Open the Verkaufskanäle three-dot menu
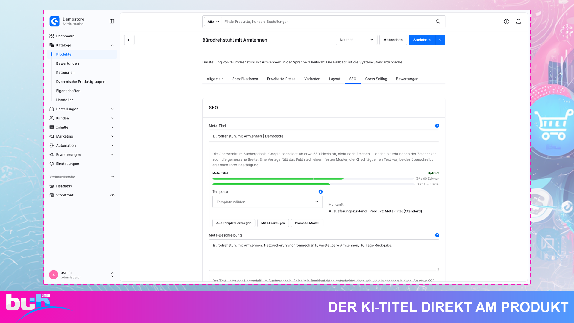The width and height of the screenshot is (574, 323). coord(112,177)
